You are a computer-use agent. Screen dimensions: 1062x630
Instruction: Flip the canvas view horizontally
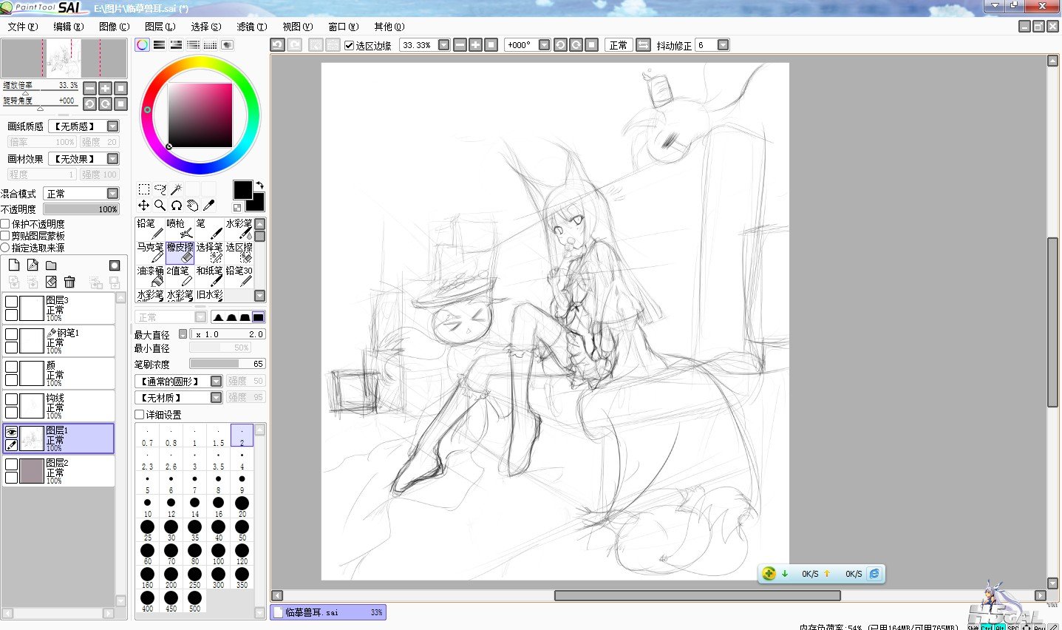click(x=643, y=45)
